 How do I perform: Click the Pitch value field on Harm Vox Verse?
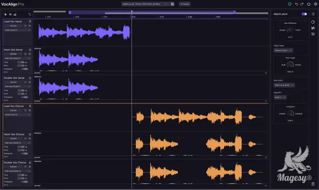coord(22,65)
